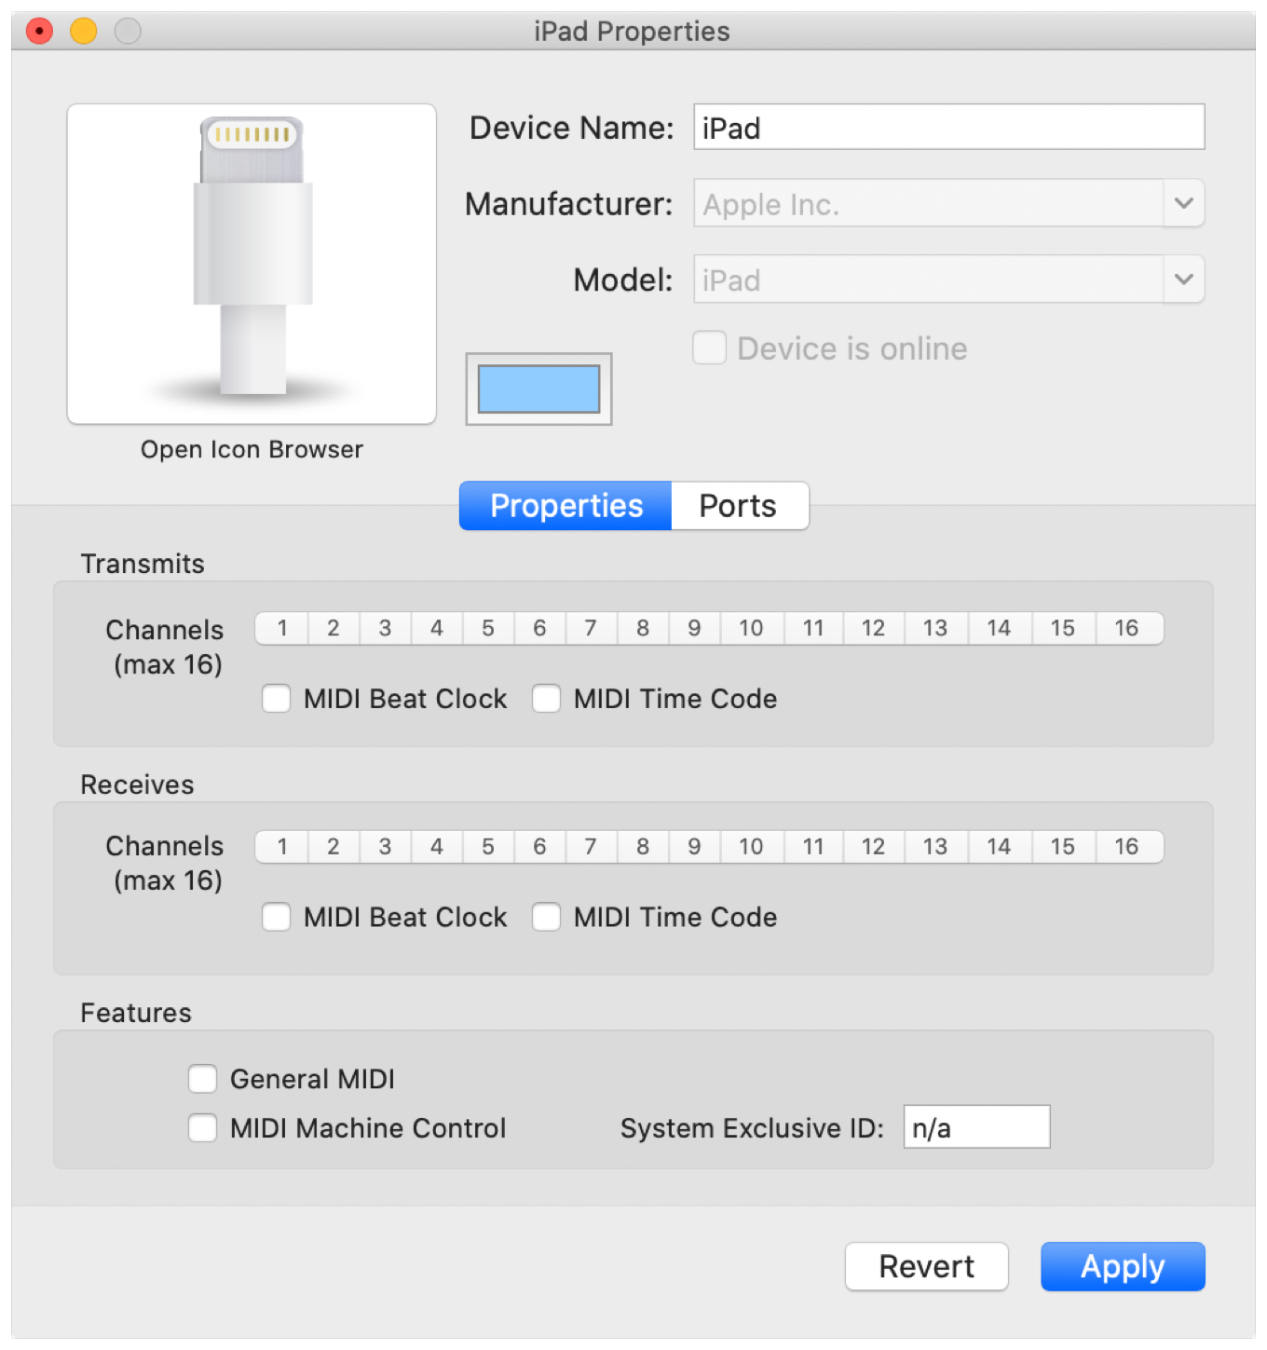Click the Lightning connector device icon
The image size is (1267, 1350).
click(x=252, y=263)
